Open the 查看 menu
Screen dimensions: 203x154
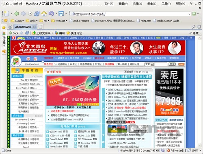[x=123, y=4]
